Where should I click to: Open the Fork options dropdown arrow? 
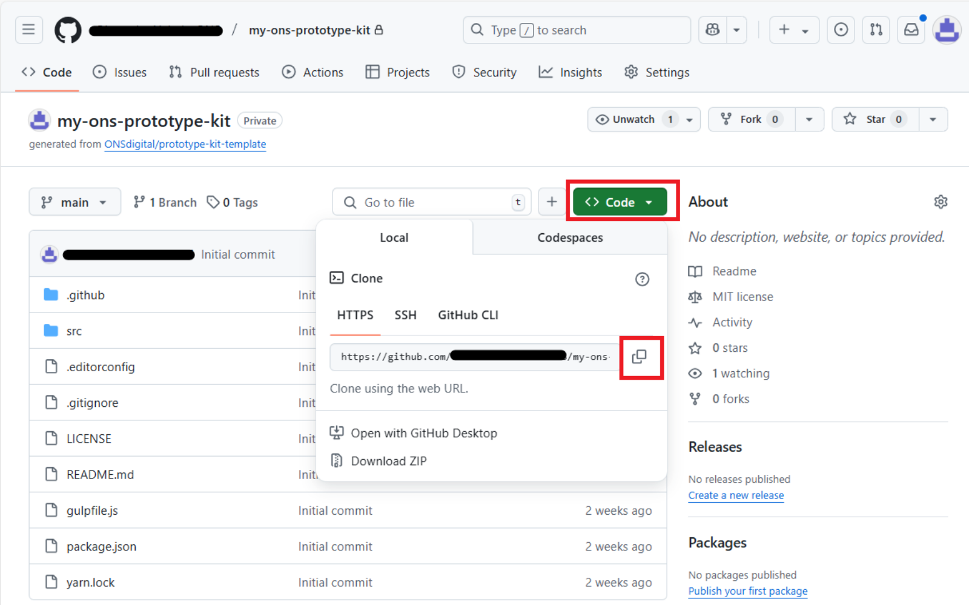(x=810, y=119)
